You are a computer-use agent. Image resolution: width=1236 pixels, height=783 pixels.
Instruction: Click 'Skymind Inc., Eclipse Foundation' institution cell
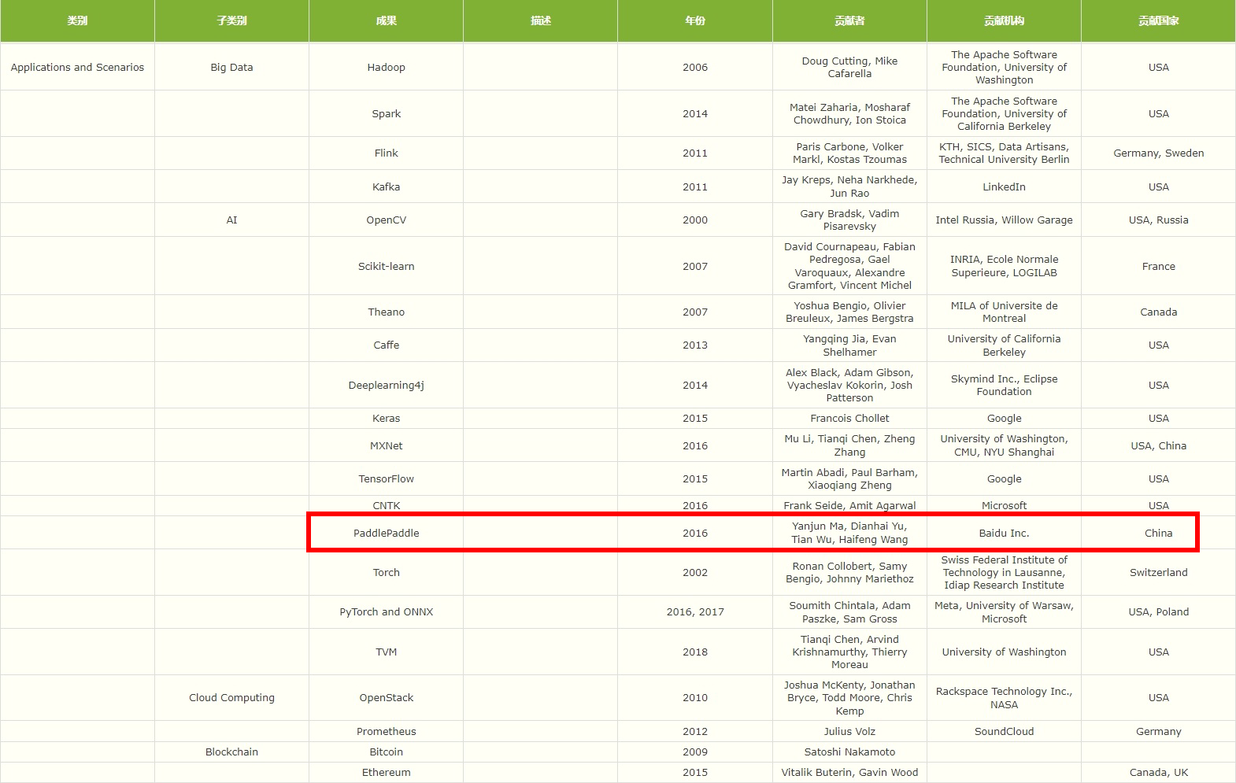click(x=1004, y=385)
